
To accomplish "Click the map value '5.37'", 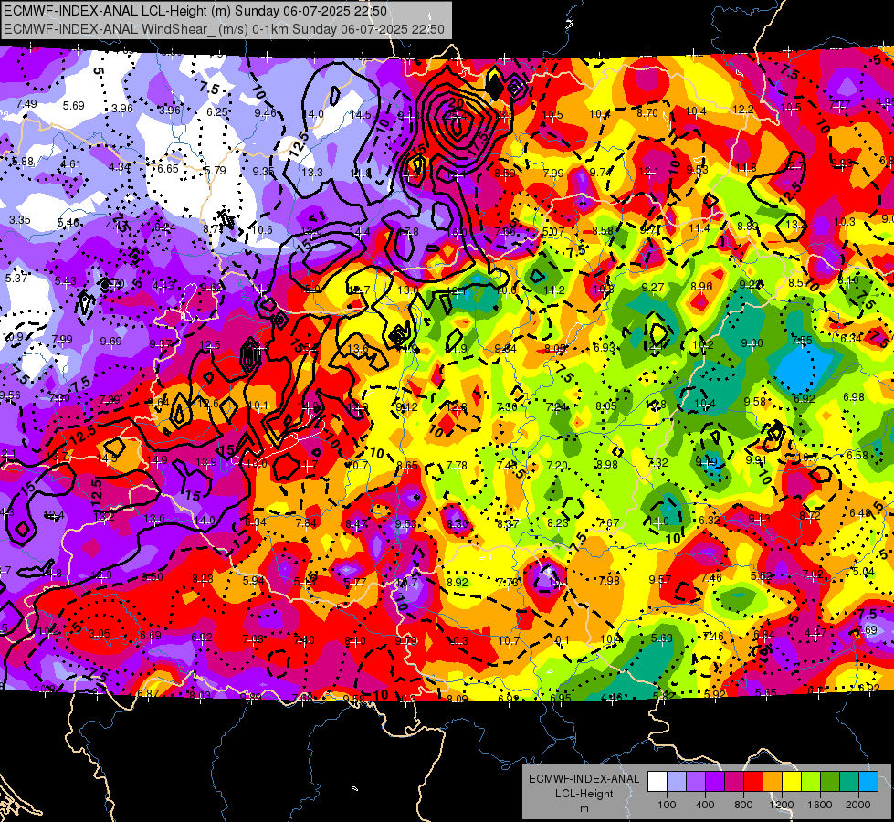I will click(16, 278).
